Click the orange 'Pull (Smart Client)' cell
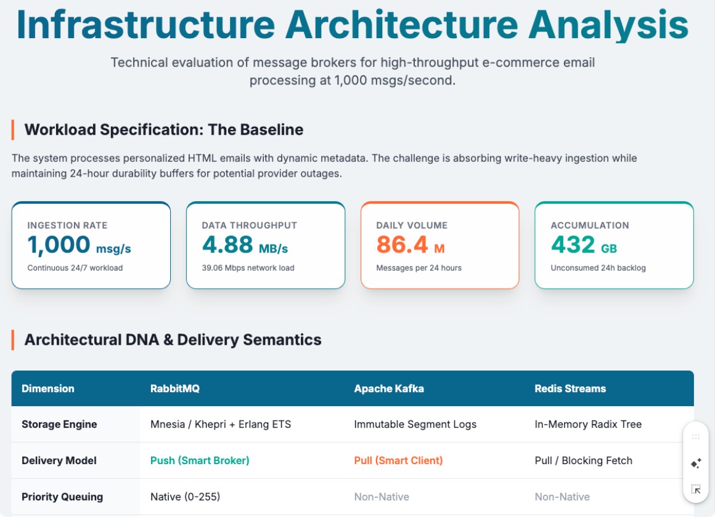 click(399, 460)
